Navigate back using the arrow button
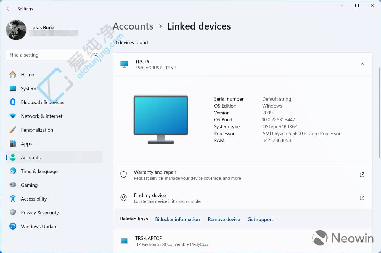The image size is (381, 253). click(x=8, y=9)
